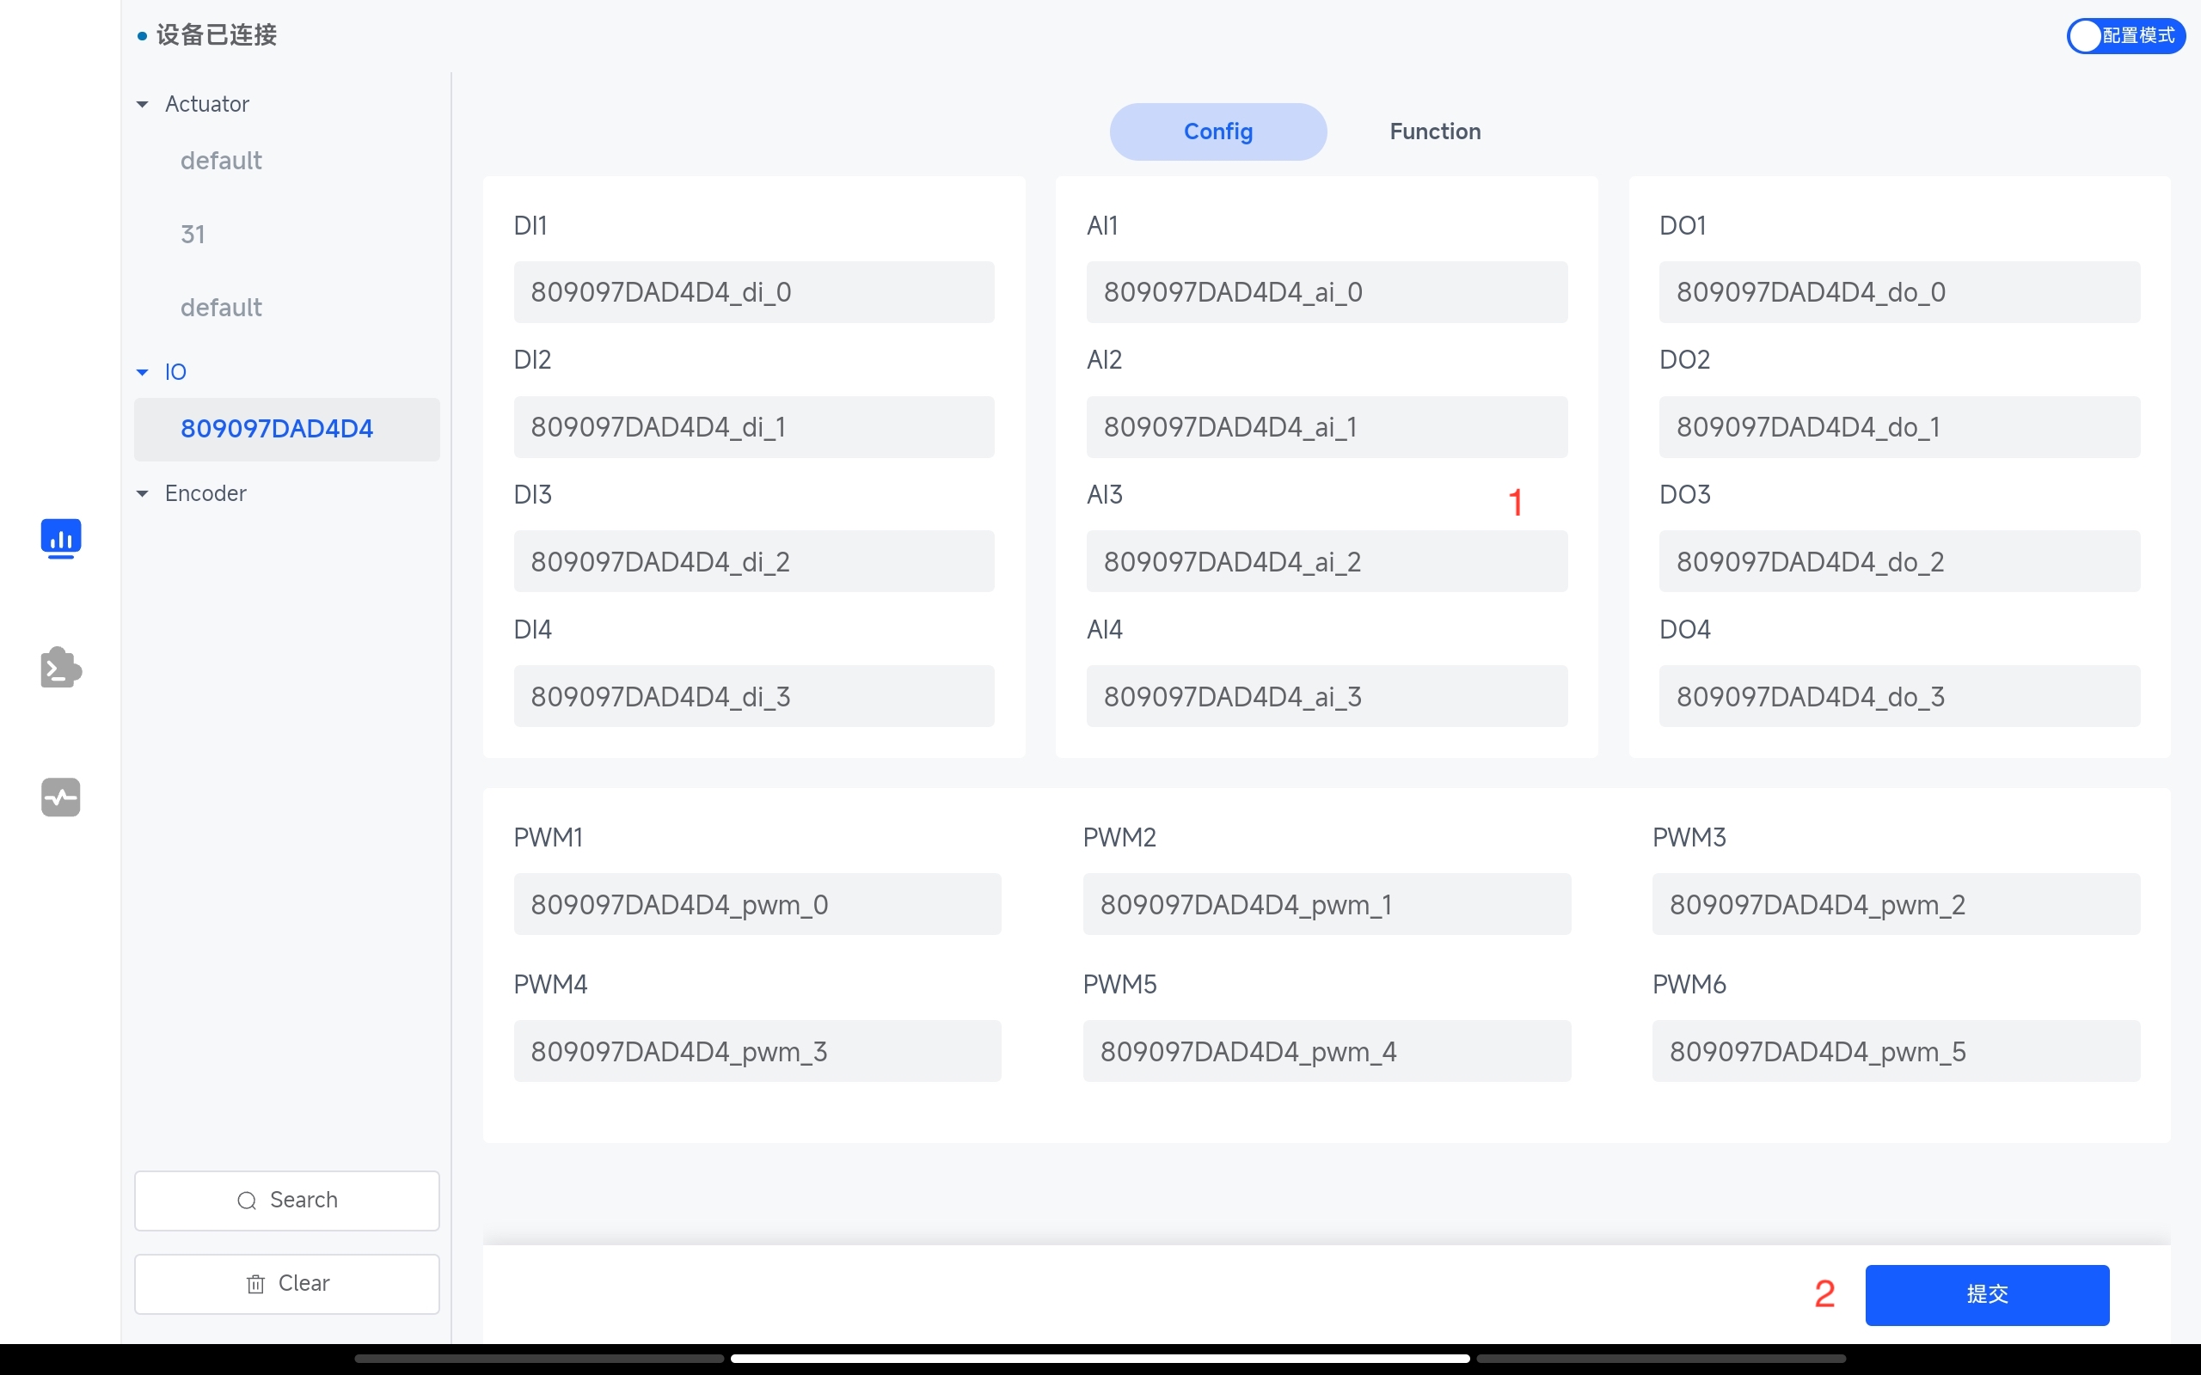
Task: Click the AI2 input field
Action: pos(1327,426)
